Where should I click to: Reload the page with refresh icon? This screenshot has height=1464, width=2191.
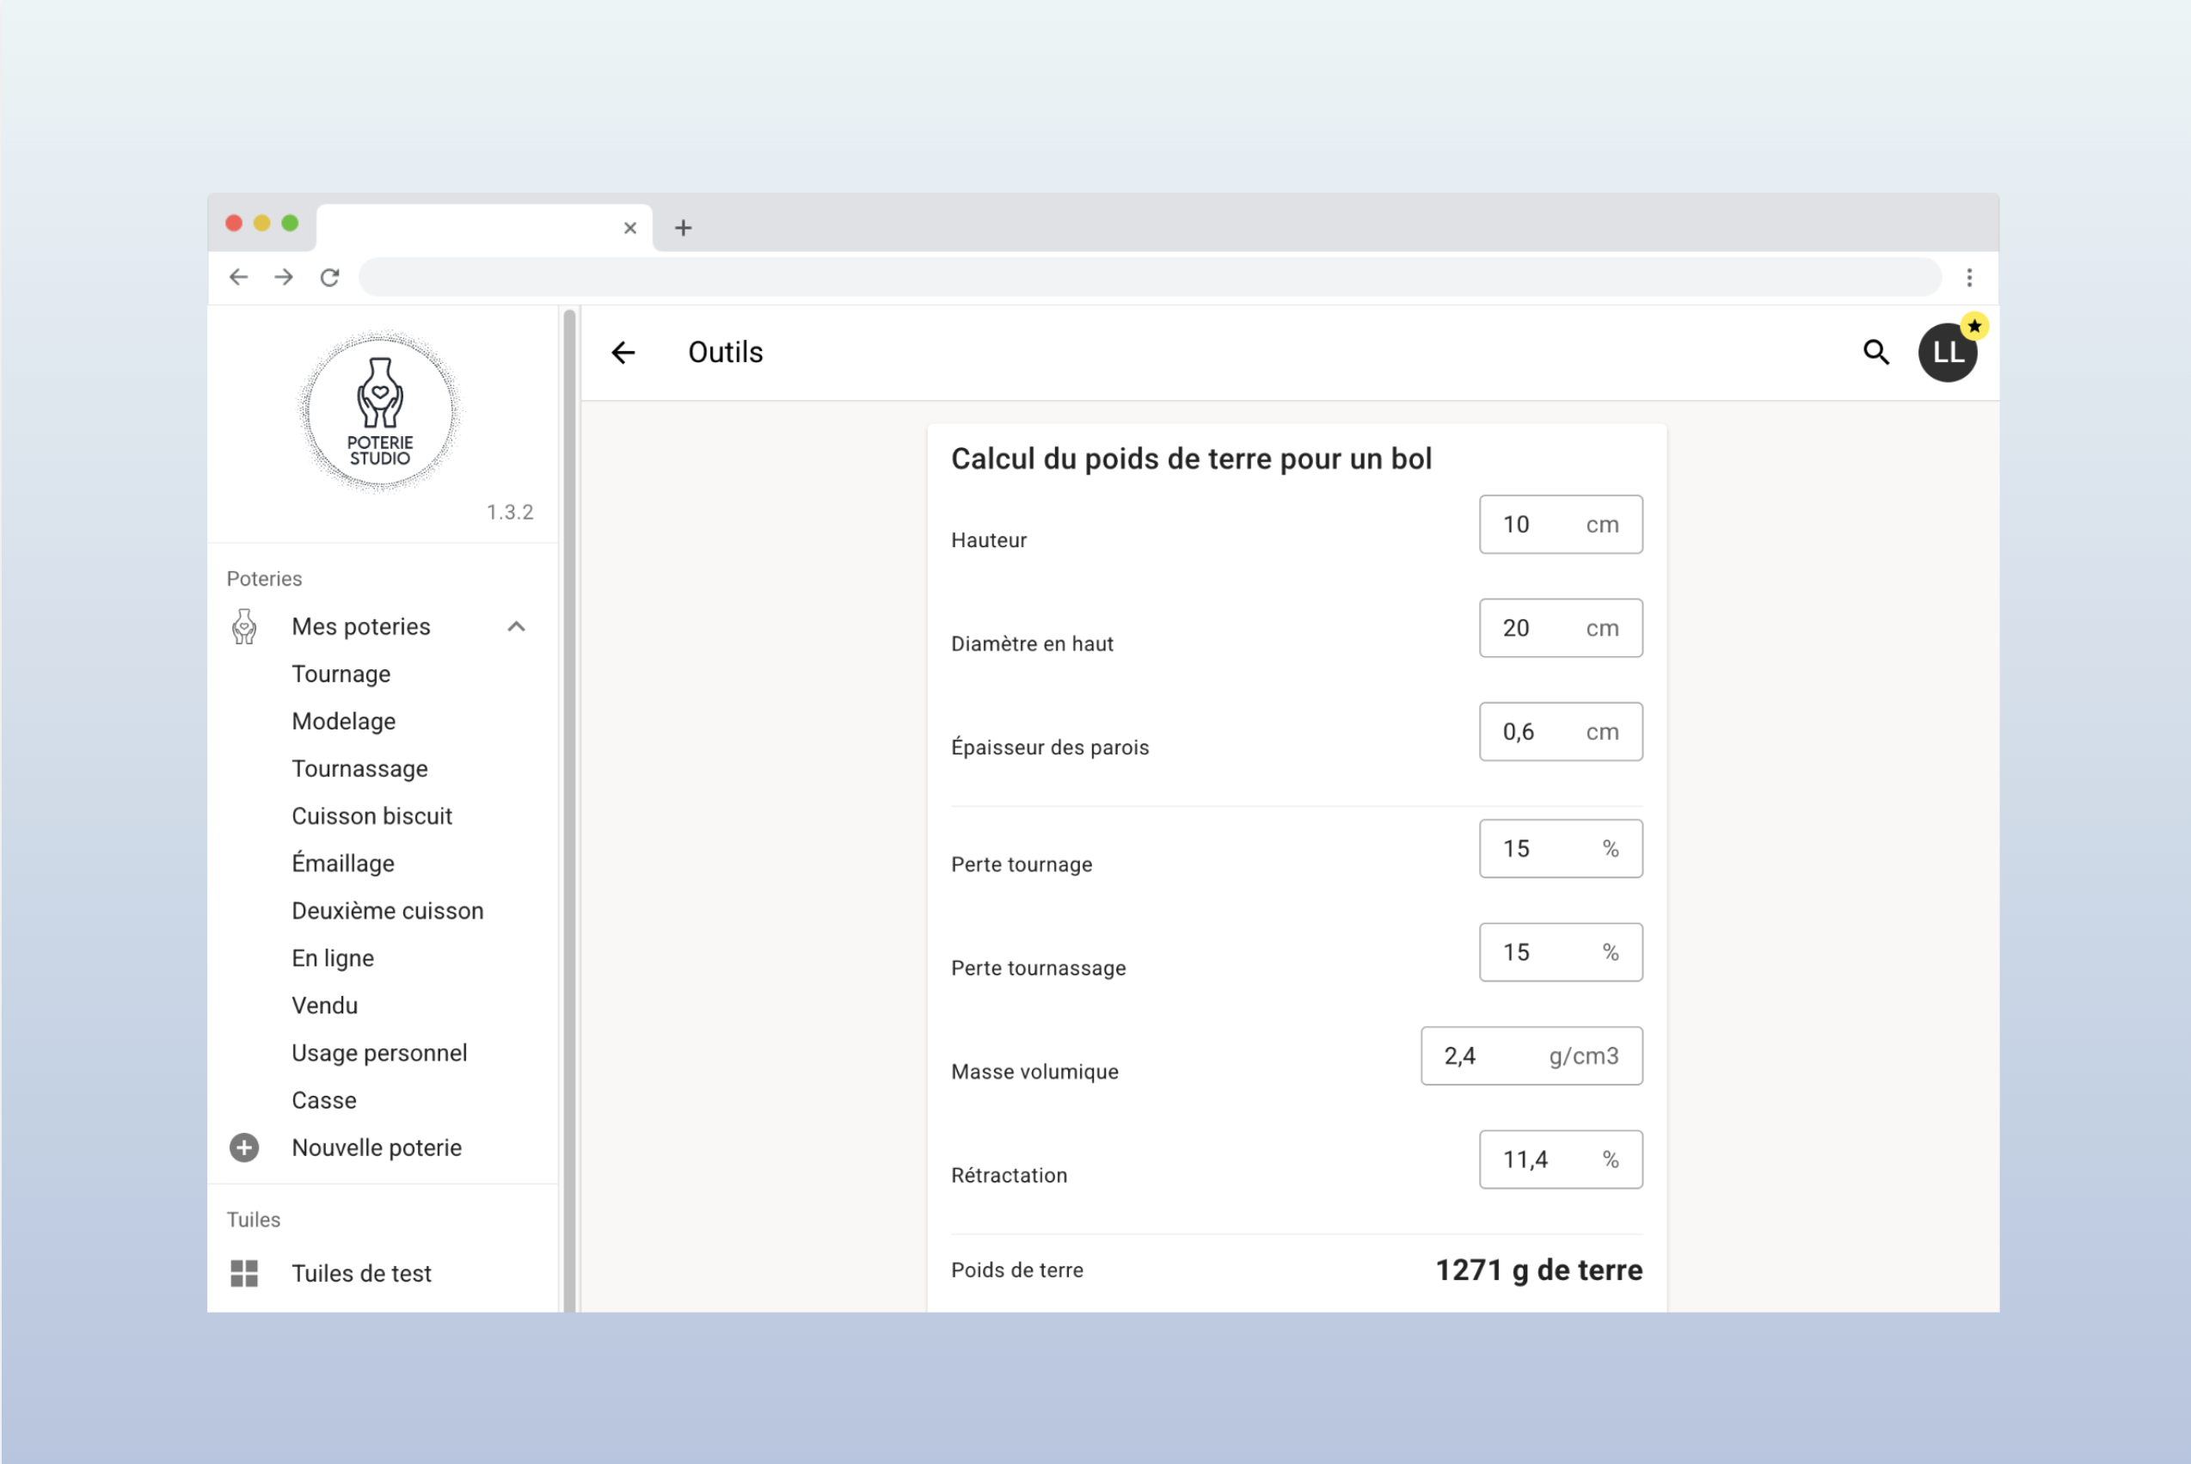click(x=329, y=277)
